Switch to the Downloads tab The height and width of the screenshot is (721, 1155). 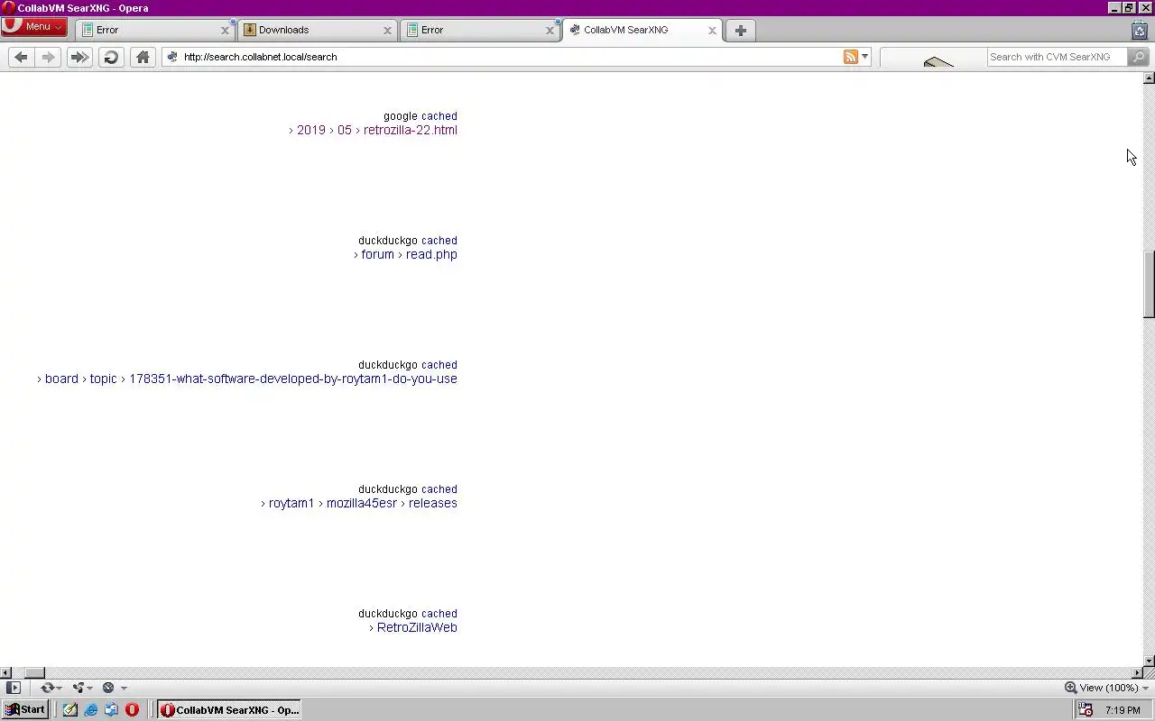pos(316,30)
